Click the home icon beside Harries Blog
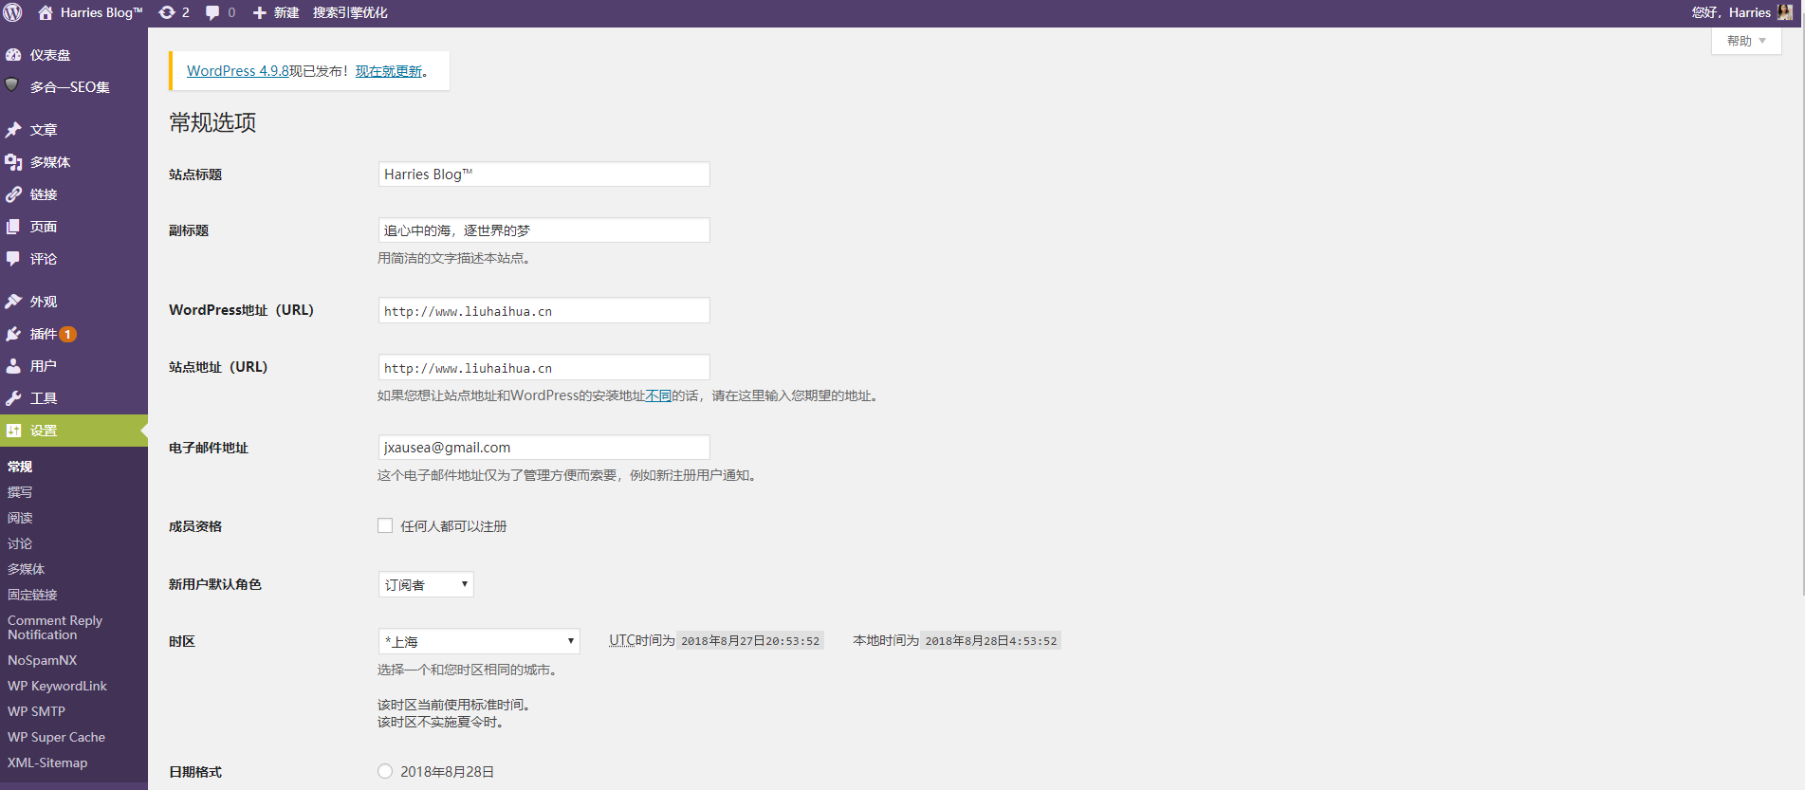 point(45,12)
